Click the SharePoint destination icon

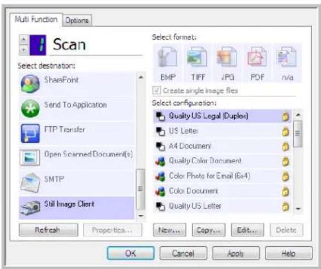(x=30, y=84)
